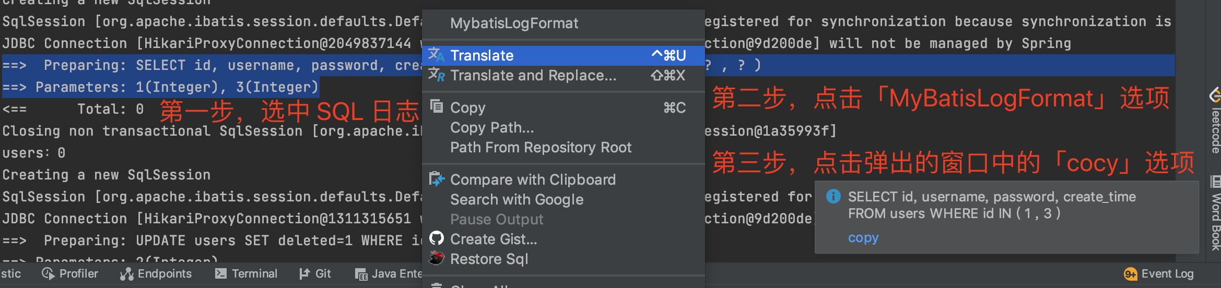Click the Copy icon in the context menu

pos(436,106)
